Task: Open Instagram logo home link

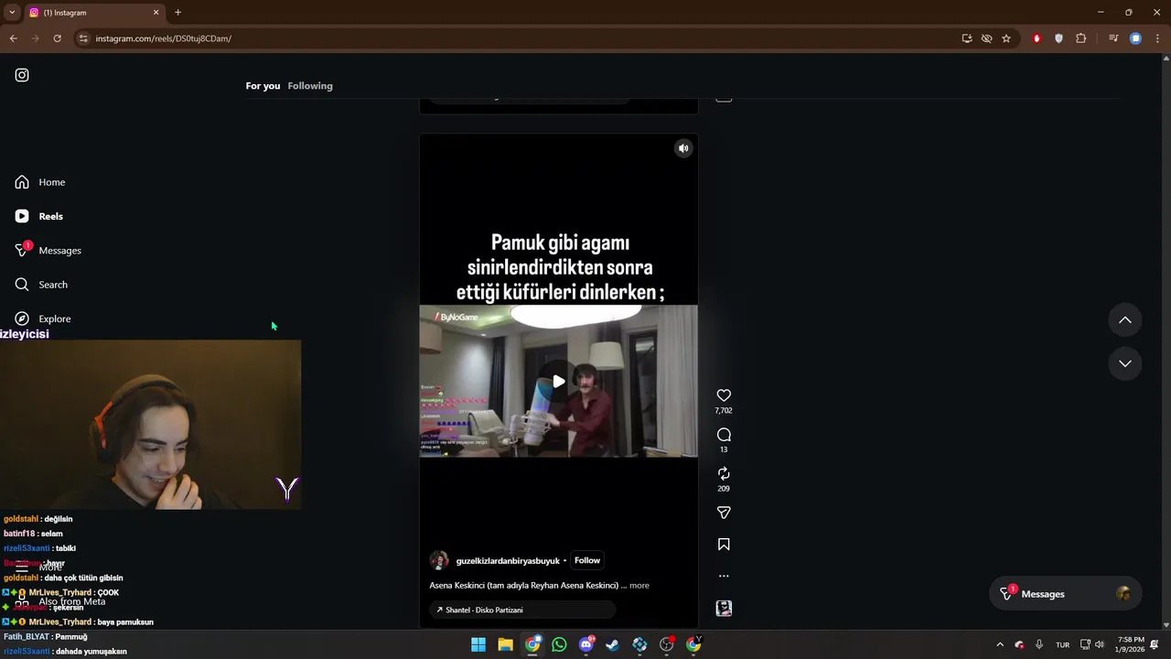Action: tap(22, 75)
